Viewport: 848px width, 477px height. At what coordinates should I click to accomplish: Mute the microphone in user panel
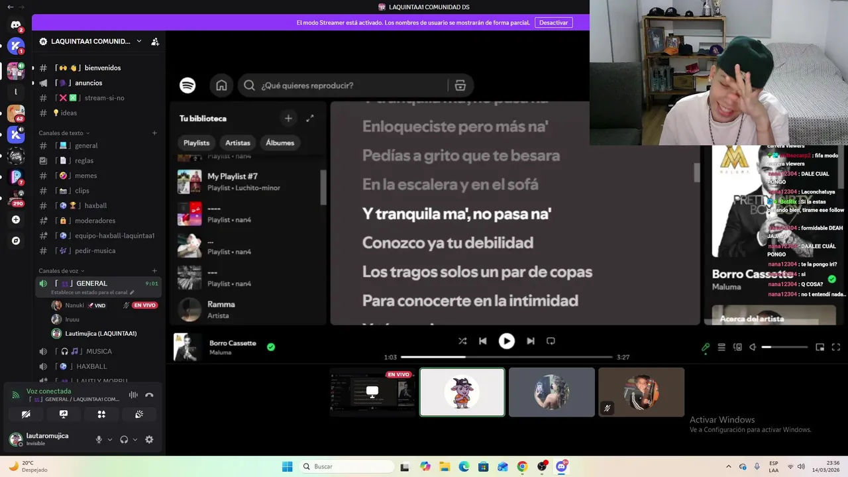[x=99, y=439]
